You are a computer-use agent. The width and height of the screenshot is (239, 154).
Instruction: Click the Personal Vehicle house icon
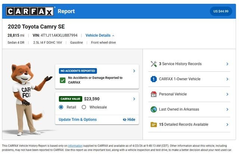153,94
